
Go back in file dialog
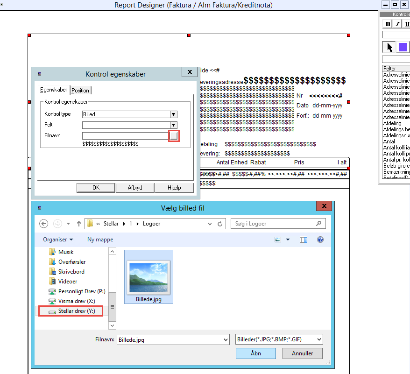(44, 224)
